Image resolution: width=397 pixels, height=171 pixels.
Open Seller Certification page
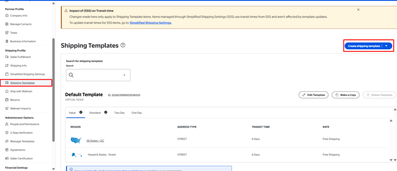22,159
